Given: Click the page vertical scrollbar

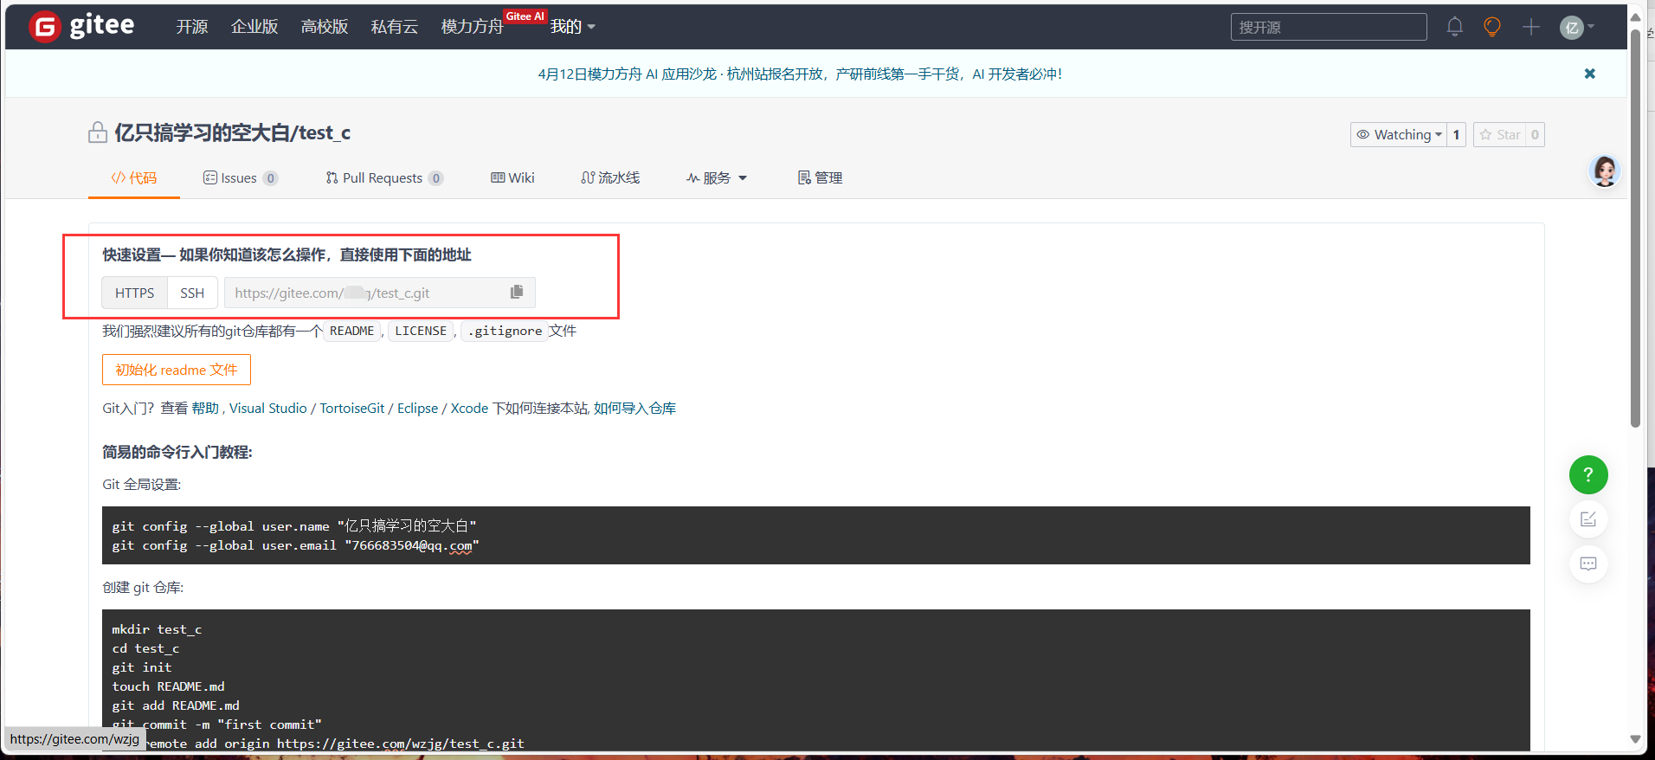Looking at the screenshot, I should click(x=1635, y=229).
